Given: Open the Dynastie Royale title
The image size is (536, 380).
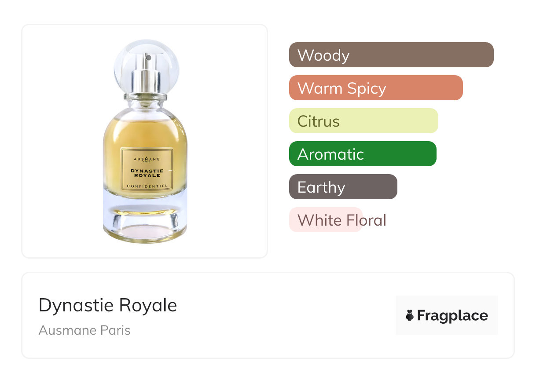Looking at the screenshot, I should pyautogui.click(x=108, y=305).
